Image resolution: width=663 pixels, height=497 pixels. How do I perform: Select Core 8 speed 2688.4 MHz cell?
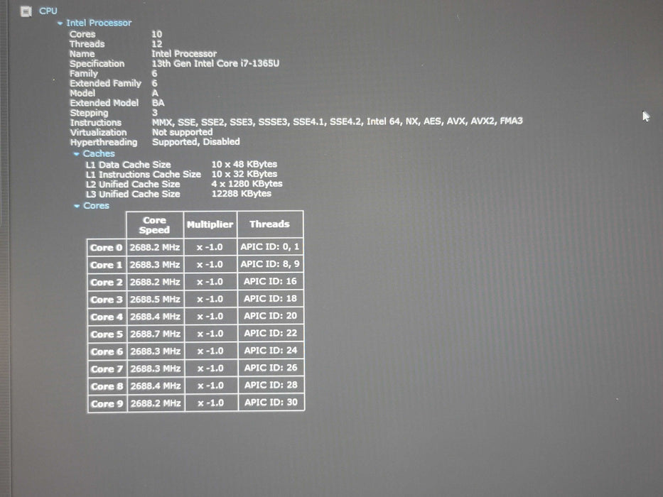click(x=156, y=386)
